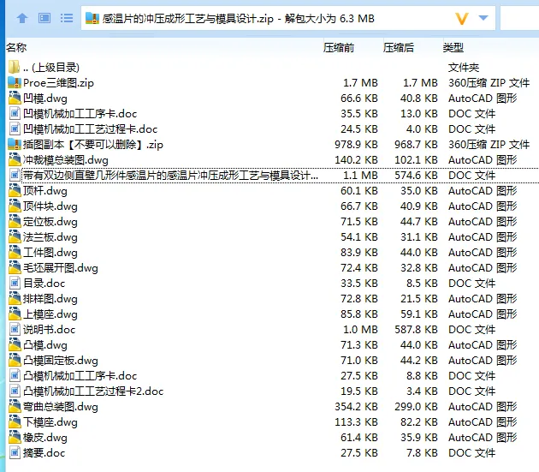Select 凸模机械加工工艺过程卡2.doc document icon
Viewport: 539px width, 472px height.
[x=15, y=391]
